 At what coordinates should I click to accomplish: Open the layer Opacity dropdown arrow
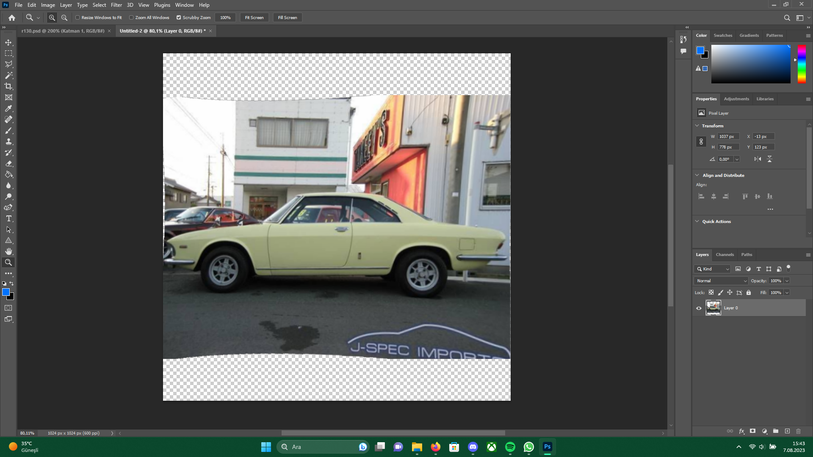point(787,281)
